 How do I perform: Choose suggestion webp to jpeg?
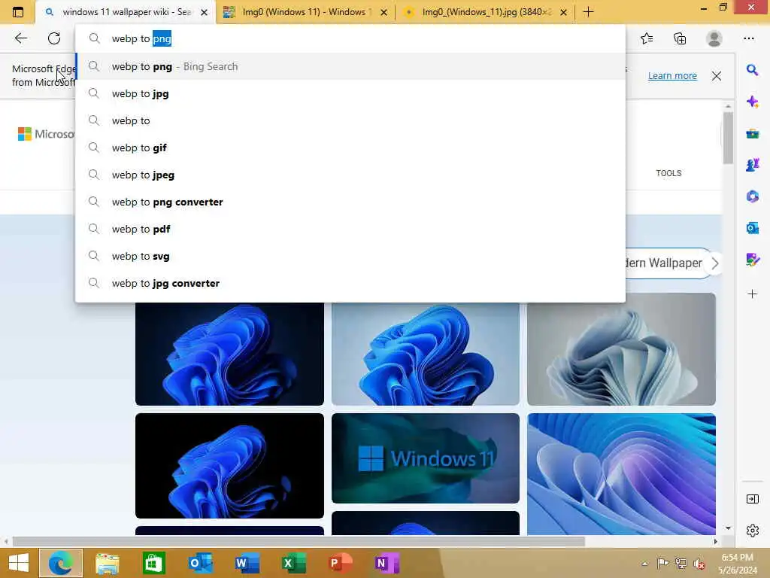(350, 175)
